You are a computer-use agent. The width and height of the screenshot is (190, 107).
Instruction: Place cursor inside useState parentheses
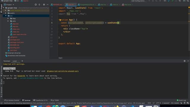tap(118, 23)
